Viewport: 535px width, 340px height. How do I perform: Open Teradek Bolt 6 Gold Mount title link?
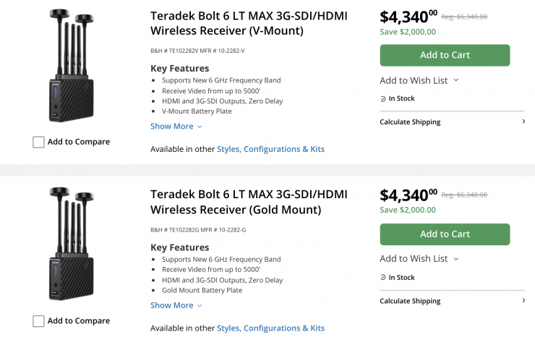tap(248, 202)
